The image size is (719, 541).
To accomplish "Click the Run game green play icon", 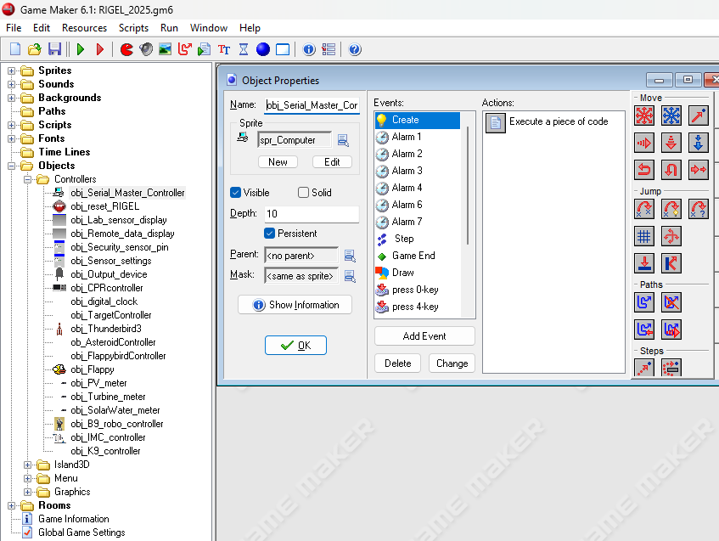I will pyautogui.click(x=81, y=49).
